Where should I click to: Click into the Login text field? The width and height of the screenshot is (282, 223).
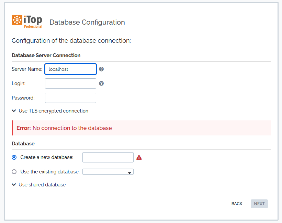(x=70, y=83)
